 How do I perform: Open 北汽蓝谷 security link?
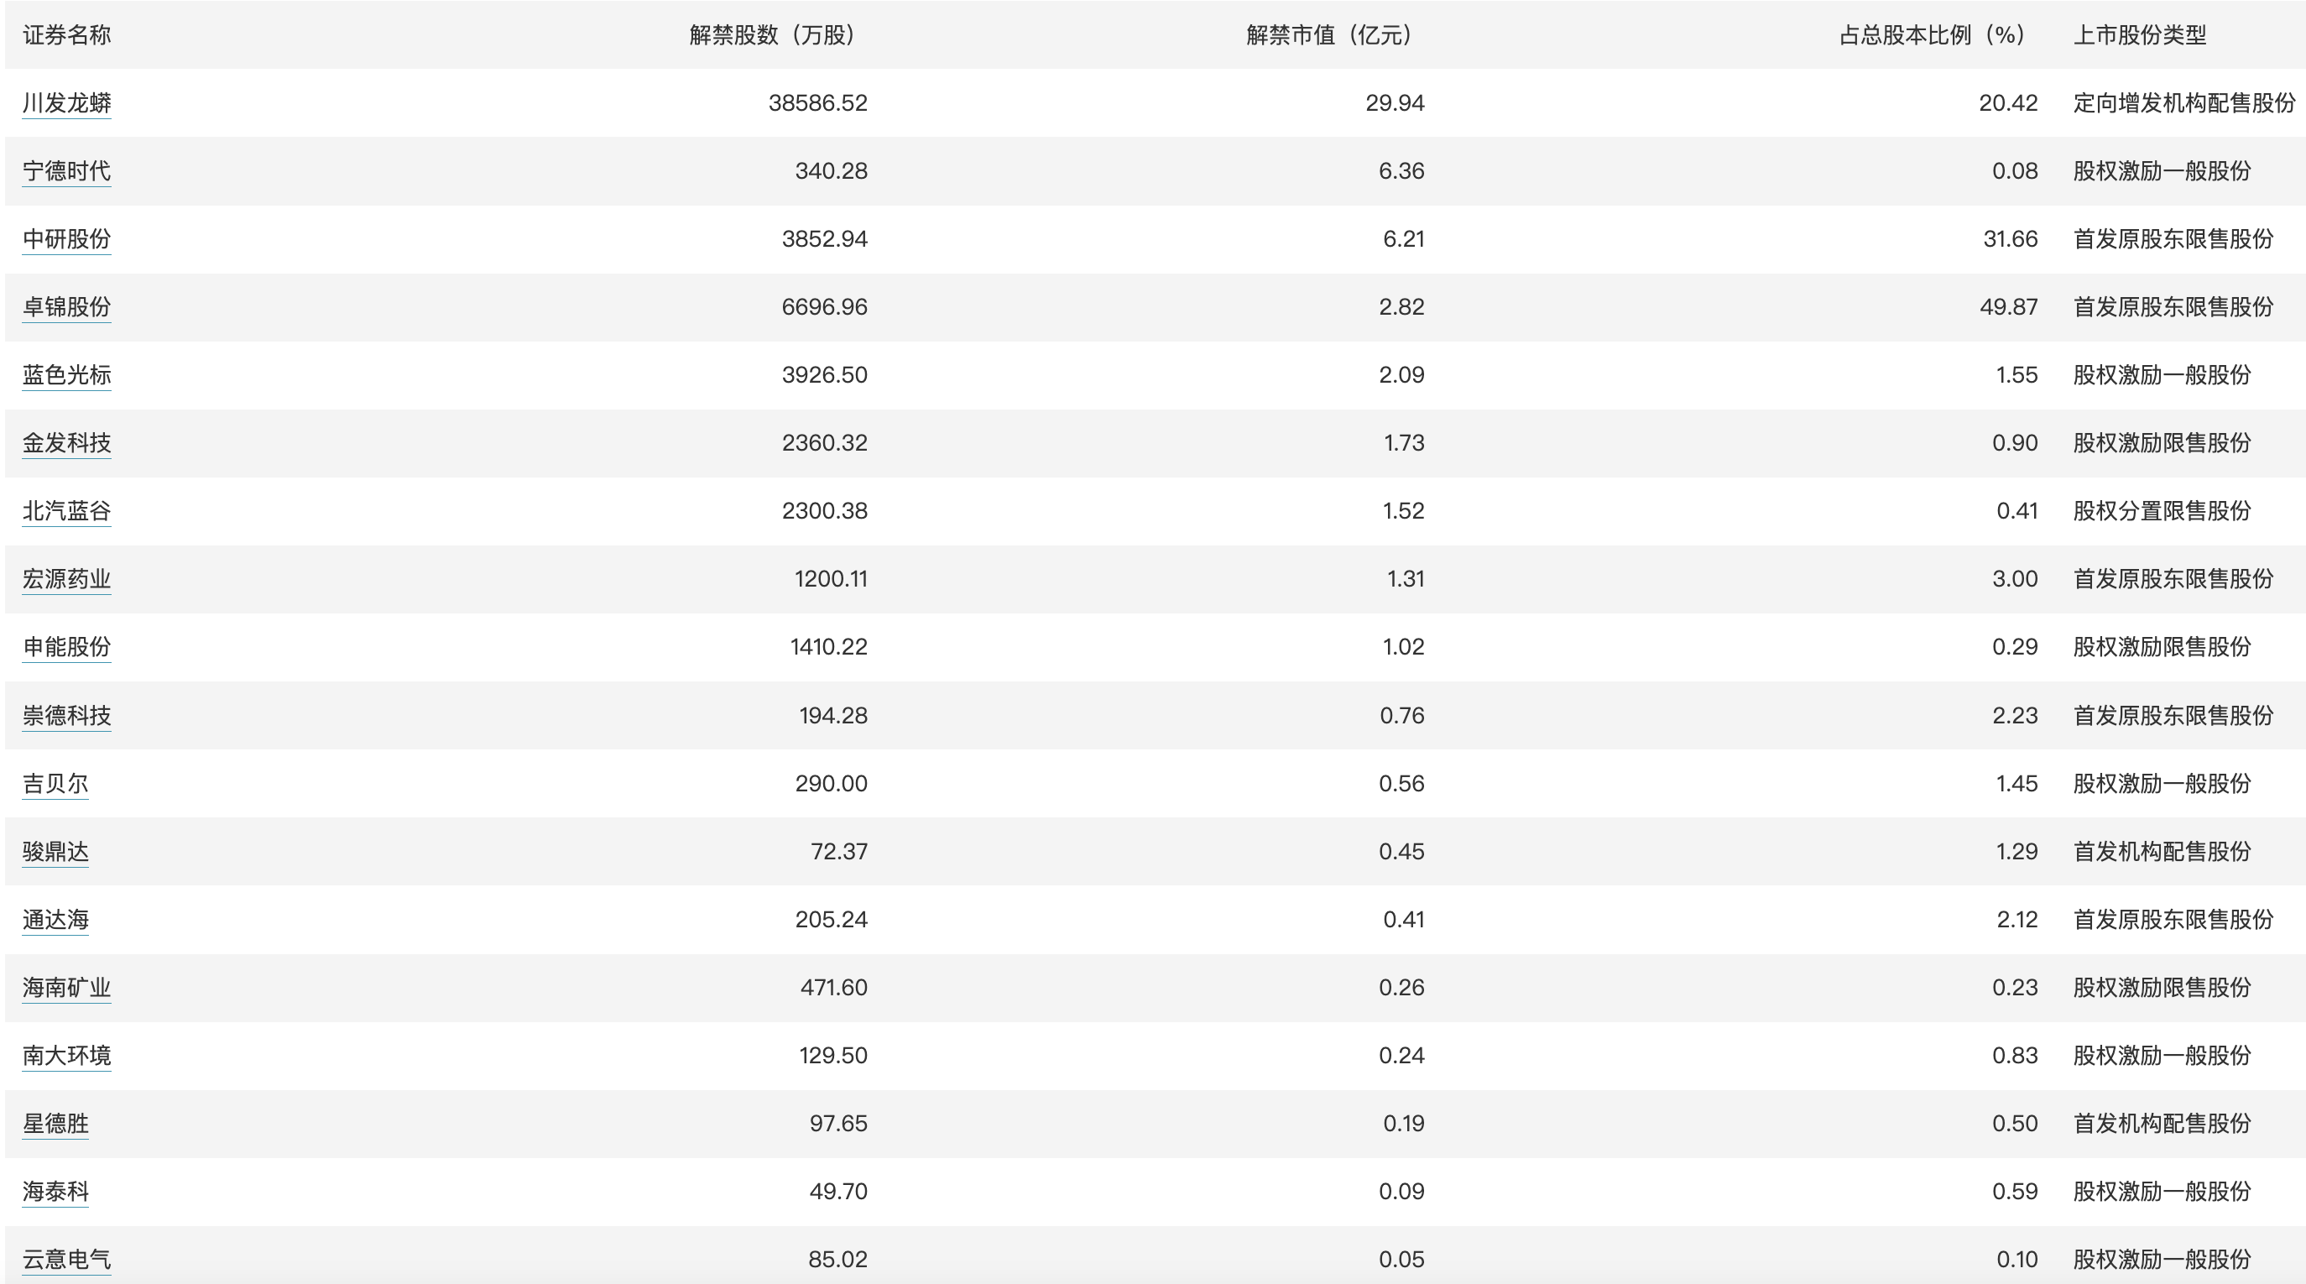[x=67, y=511]
